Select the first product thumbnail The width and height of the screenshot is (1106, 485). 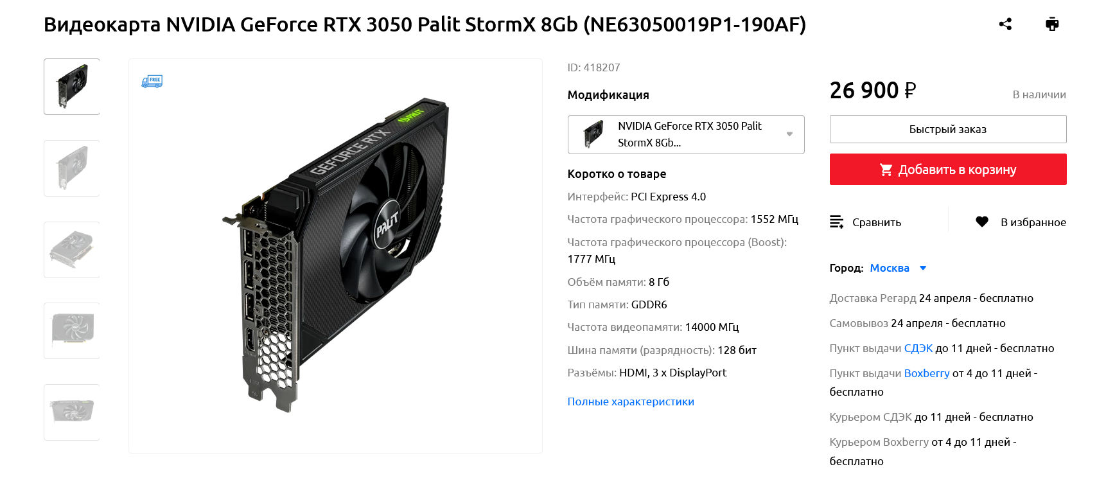[x=72, y=87]
